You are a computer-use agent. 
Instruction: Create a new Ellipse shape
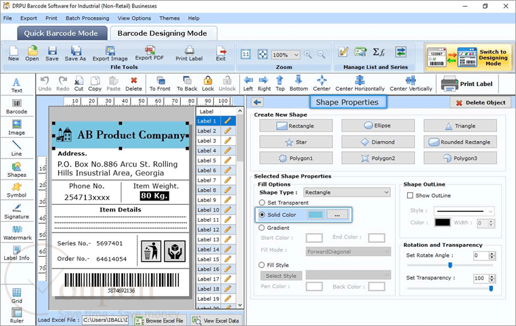tap(378, 125)
